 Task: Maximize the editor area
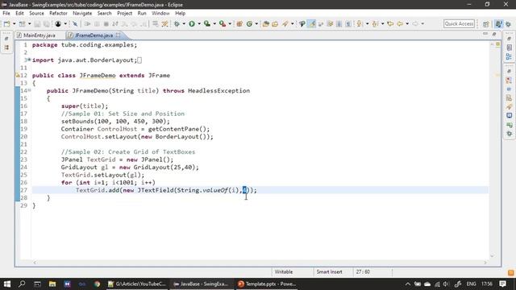pos(494,34)
